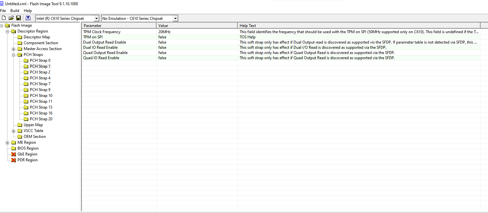Click the PCH Strap 0 folder icon

tap(26, 60)
